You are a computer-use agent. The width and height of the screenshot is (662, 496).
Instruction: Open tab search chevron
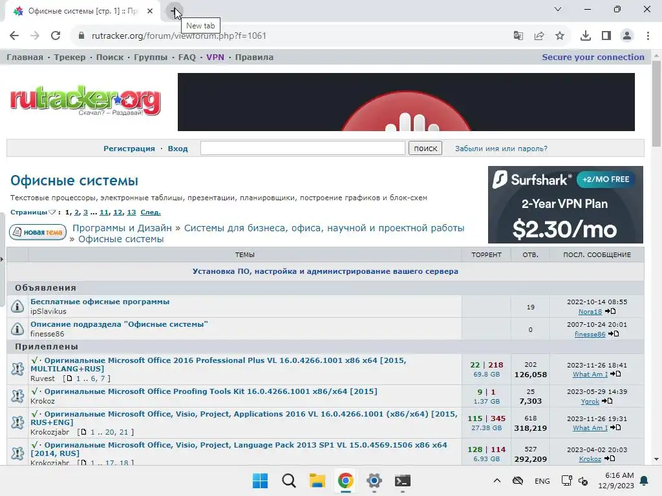558,9
